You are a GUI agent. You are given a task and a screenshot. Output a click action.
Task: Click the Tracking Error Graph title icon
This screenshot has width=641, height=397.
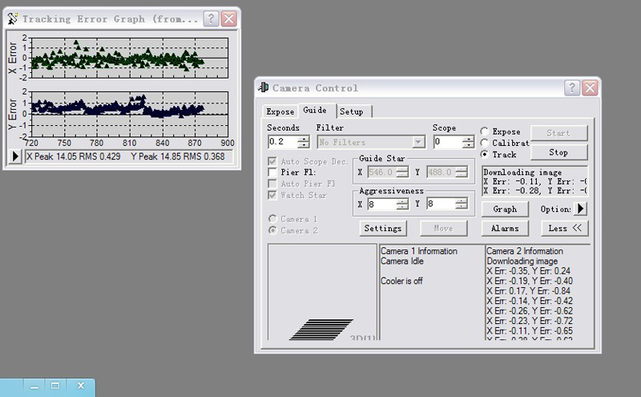tap(13, 18)
